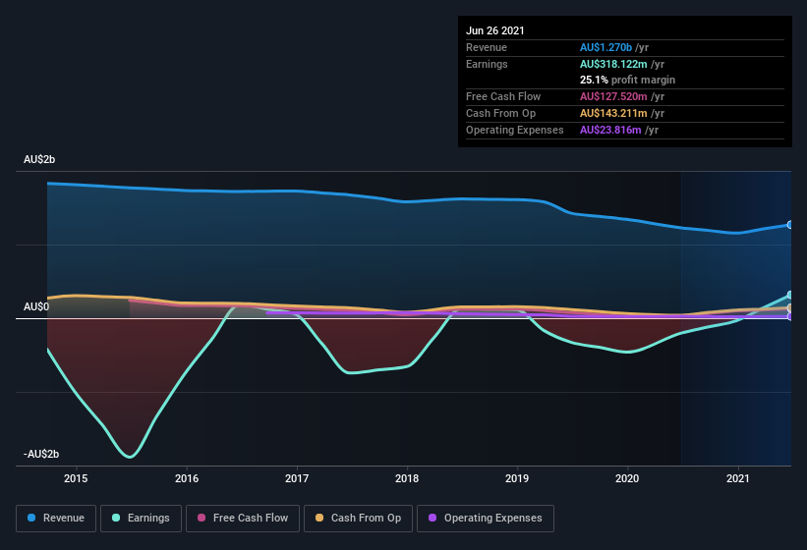Click the 2018 x-axis label
Viewport: 807px width, 550px height.
click(407, 478)
